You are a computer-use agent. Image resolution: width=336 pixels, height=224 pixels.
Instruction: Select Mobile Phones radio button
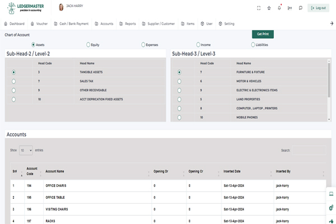click(x=179, y=118)
